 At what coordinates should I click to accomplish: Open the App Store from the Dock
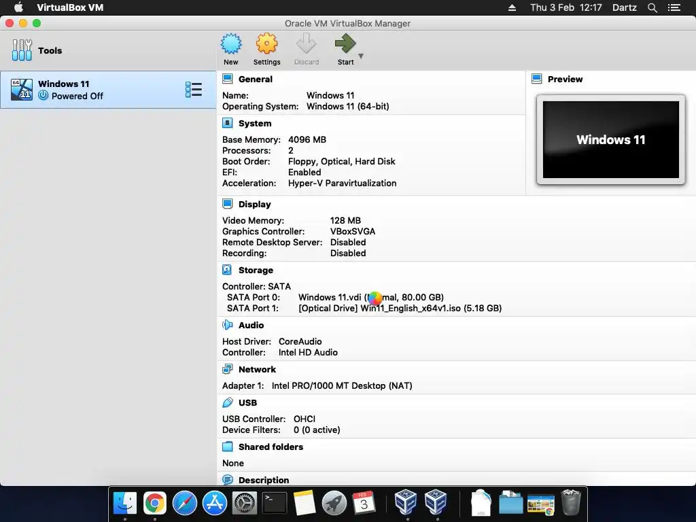[214, 503]
